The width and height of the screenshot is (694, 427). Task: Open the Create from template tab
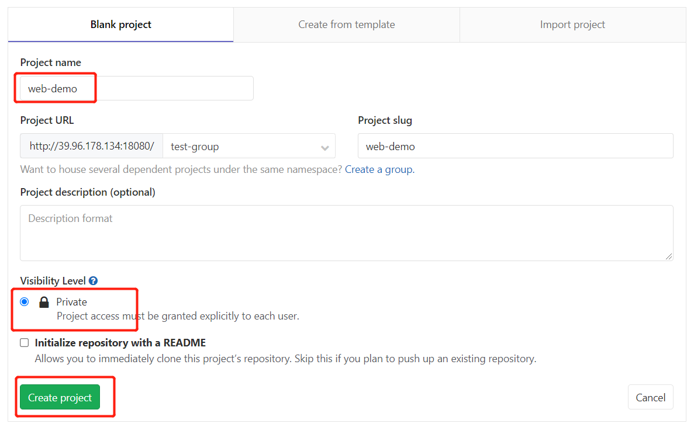pyautogui.click(x=347, y=25)
